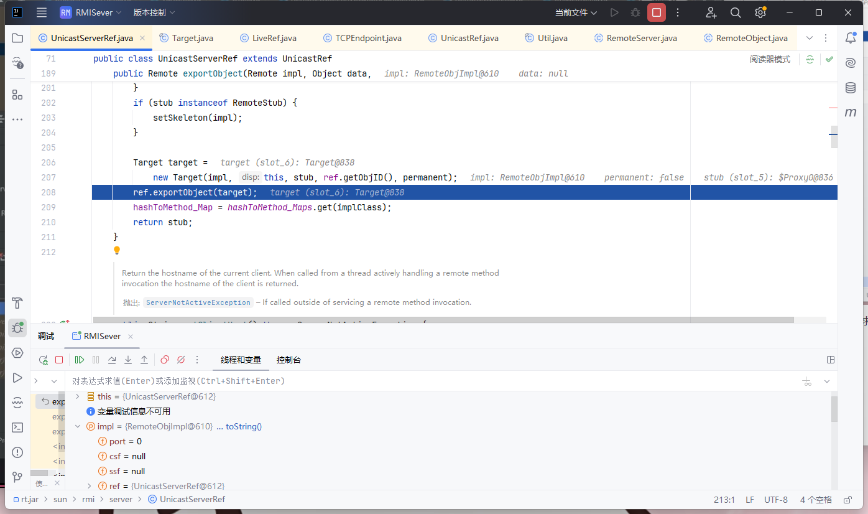The width and height of the screenshot is (868, 514).
Task: Click the Step Into arrow icon
Action: point(128,360)
